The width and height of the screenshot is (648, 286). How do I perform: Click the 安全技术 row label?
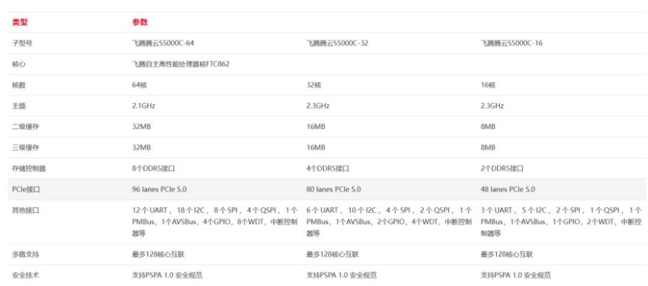pyautogui.click(x=26, y=275)
